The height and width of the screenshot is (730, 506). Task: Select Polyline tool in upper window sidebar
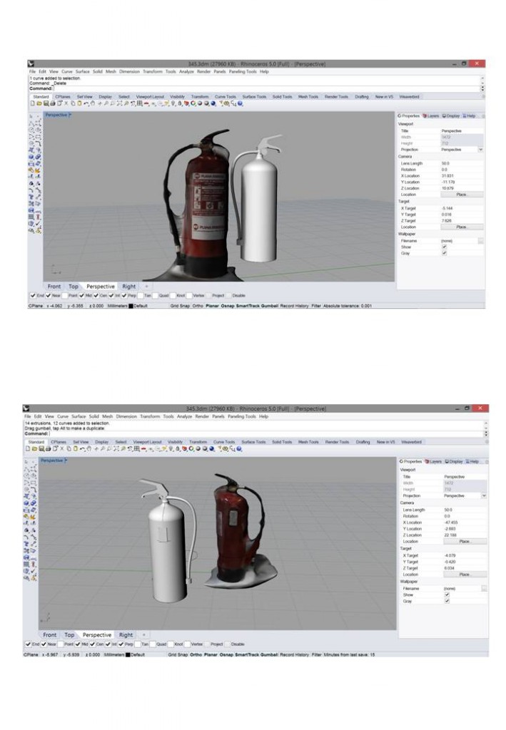(x=31, y=123)
